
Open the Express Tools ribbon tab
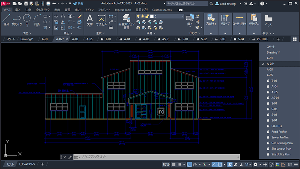[x=123, y=10]
